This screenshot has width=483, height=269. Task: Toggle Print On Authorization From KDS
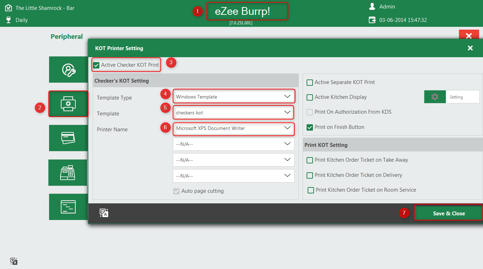310,112
